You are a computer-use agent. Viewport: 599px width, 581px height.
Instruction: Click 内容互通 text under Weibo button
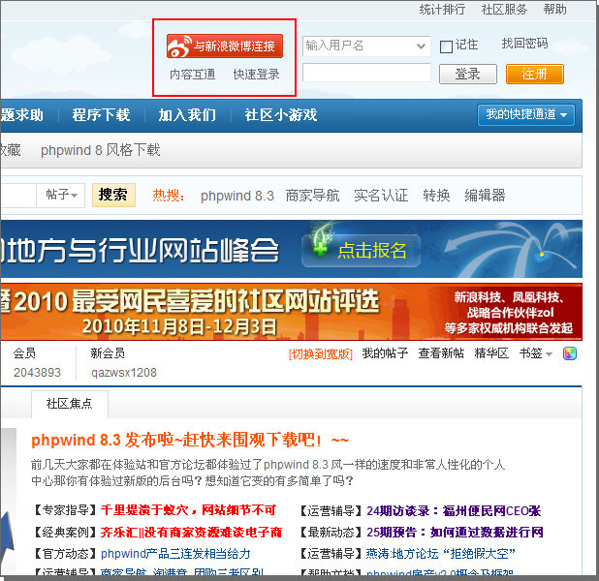193,74
